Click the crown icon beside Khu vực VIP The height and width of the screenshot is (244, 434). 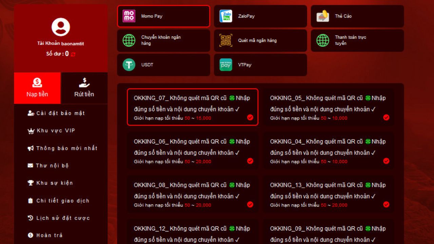[x=31, y=131]
